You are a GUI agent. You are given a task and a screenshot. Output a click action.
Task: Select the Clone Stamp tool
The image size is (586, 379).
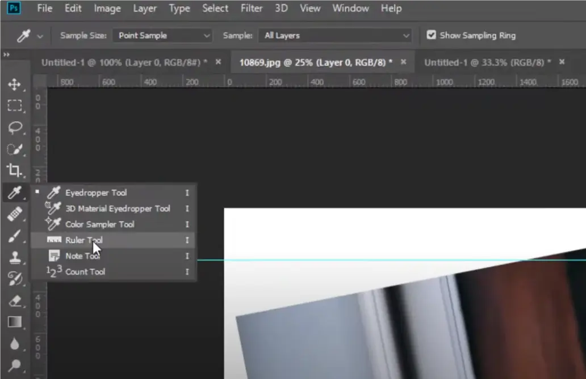pos(15,257)
